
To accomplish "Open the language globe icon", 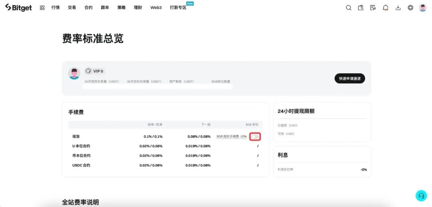I will [x=410, y=8].
